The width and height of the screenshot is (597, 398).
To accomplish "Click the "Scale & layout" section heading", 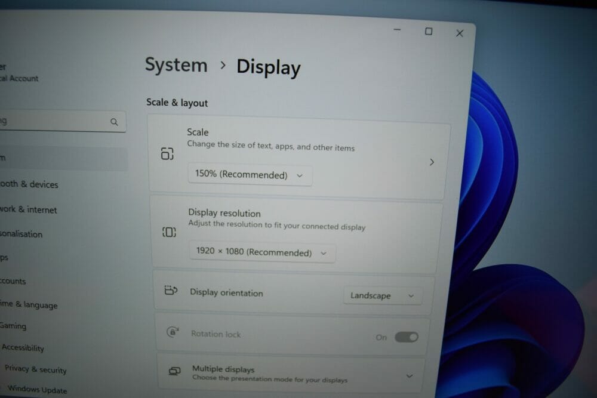I will 177,103.
